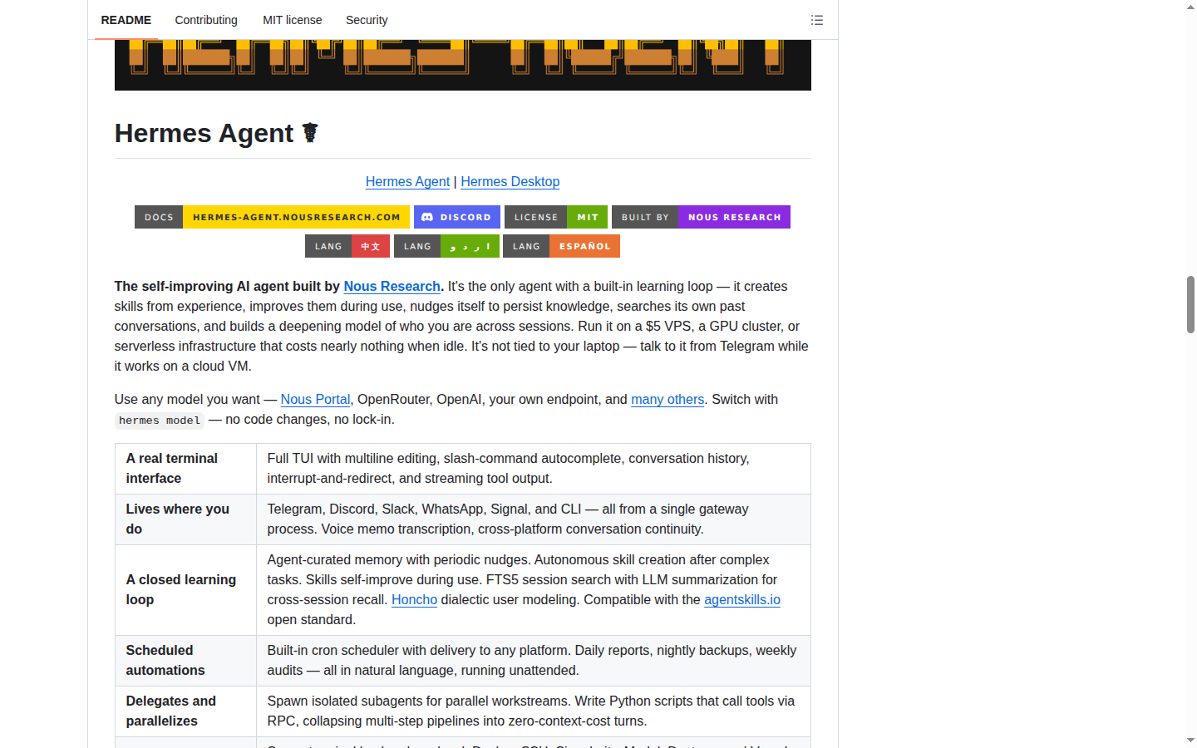Open the Contributing tab
1197x748 pixels.
(x=206, y=20)
